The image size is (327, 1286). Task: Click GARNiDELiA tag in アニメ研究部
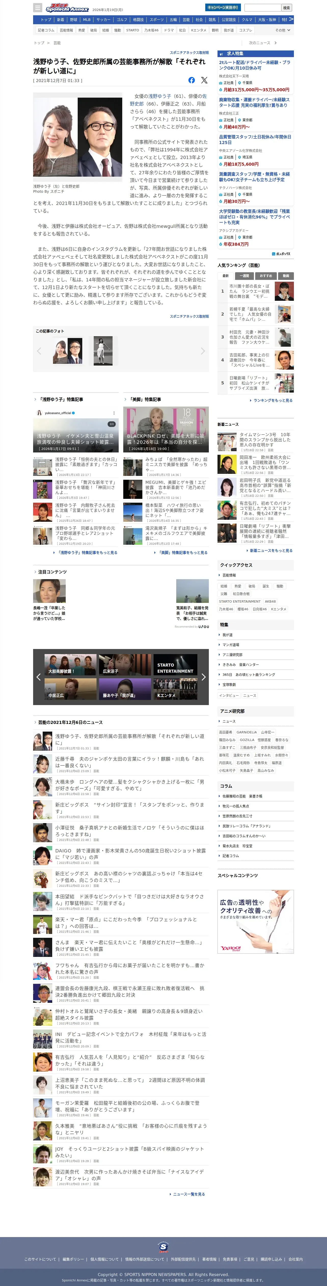(247, 732)
